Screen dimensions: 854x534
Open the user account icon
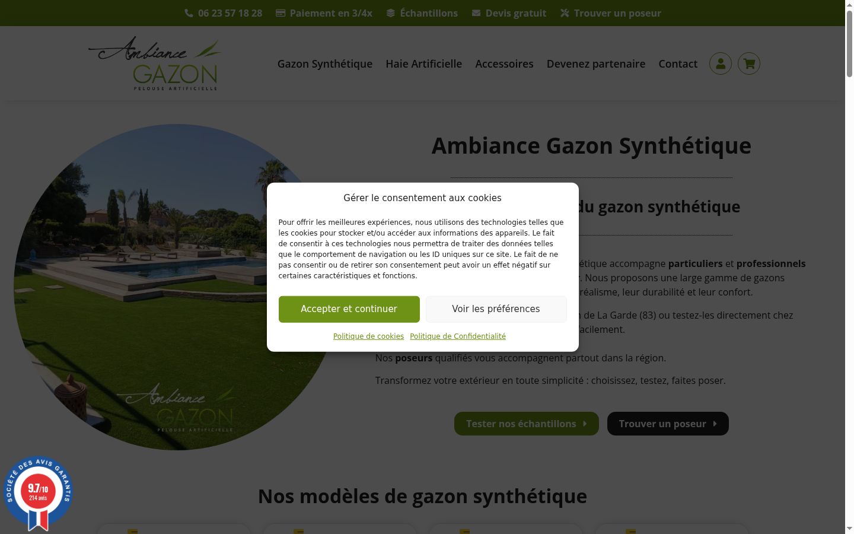(x=721, y=63)
